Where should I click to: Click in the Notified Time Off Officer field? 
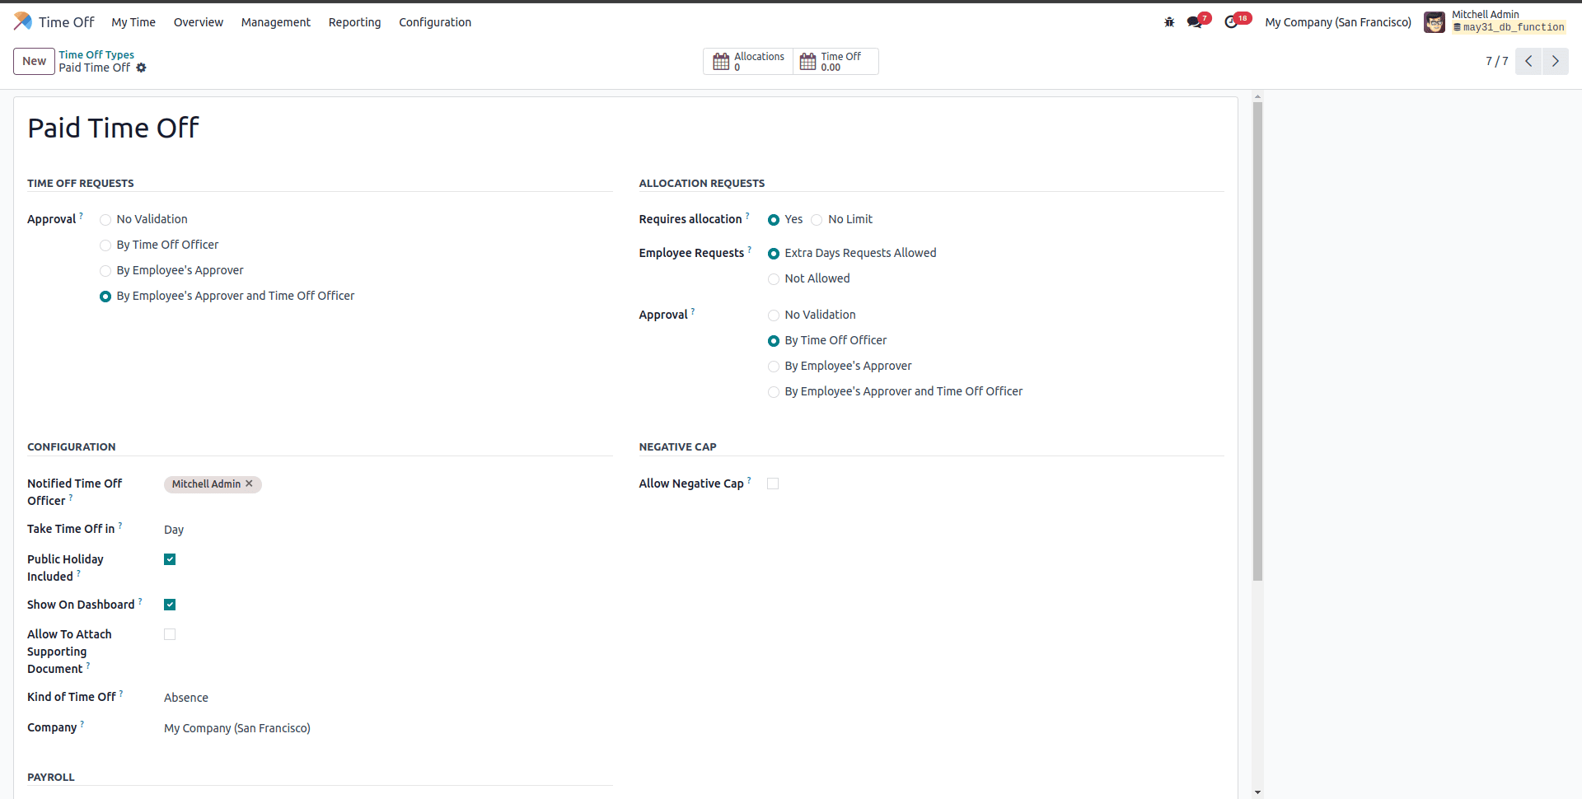point(388,484)
